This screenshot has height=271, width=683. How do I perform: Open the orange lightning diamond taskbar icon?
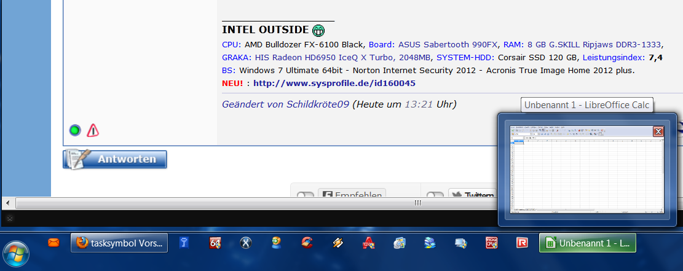click(x=338, y=243)
